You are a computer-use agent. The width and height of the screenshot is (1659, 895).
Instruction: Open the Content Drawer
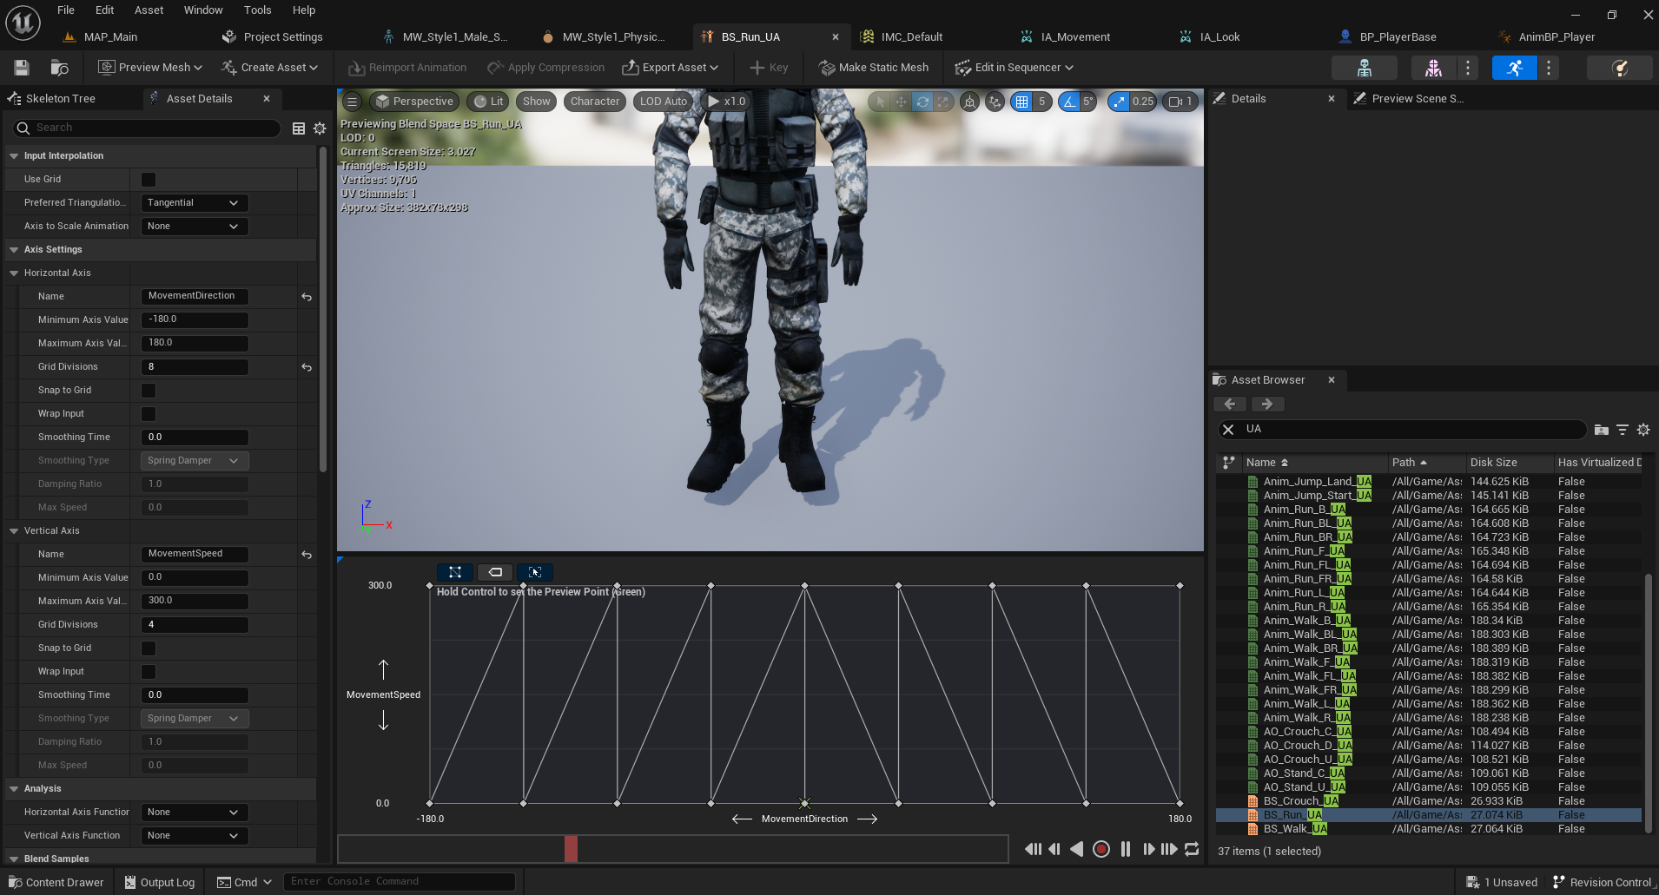(x=56, y=883)
